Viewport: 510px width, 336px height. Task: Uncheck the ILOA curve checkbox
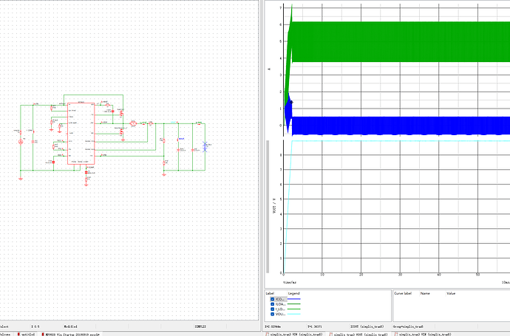272,304
